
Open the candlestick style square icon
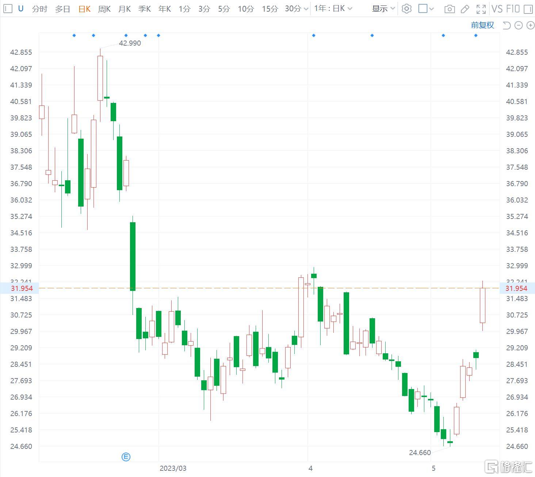click(x=423, y=9)
